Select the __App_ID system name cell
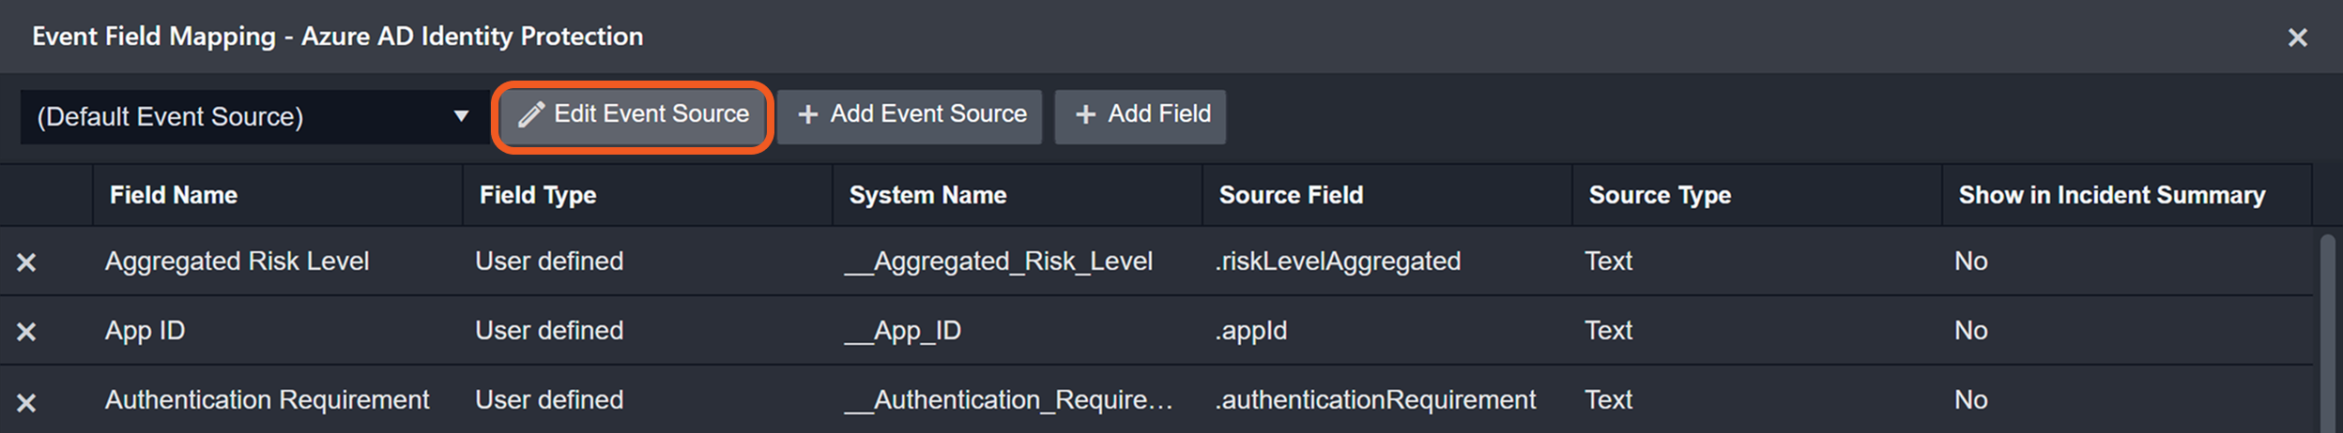 pyautogui.click(x=903, y=331)
